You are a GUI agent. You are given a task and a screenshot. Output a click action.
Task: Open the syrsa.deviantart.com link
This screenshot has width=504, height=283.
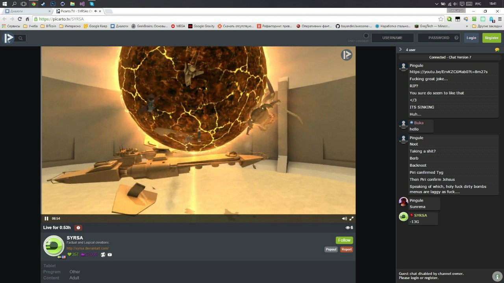pyautogui.click(x=87, y=248)
